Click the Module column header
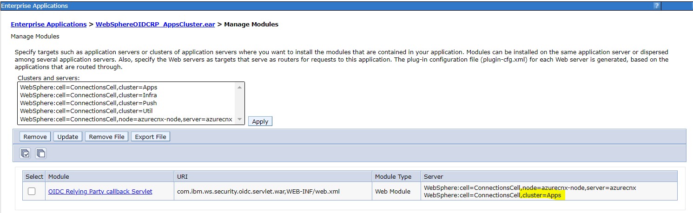This screenshot has height=213, width=693. (59, 176)
